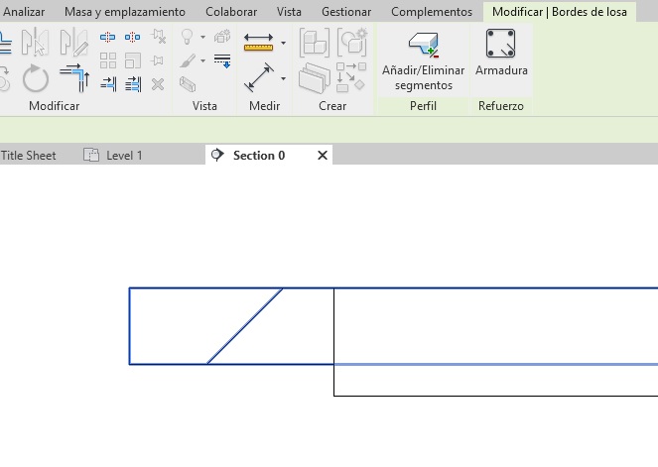
Task: Choose the Trim/Extend to Corner tool
Action: (x=73, y=78)
